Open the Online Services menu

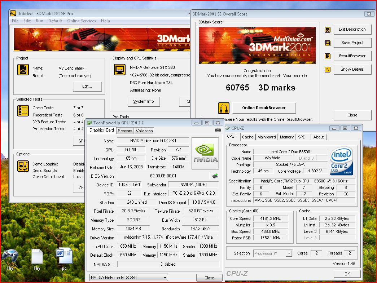pyautogui.click(x=82, y=21)
